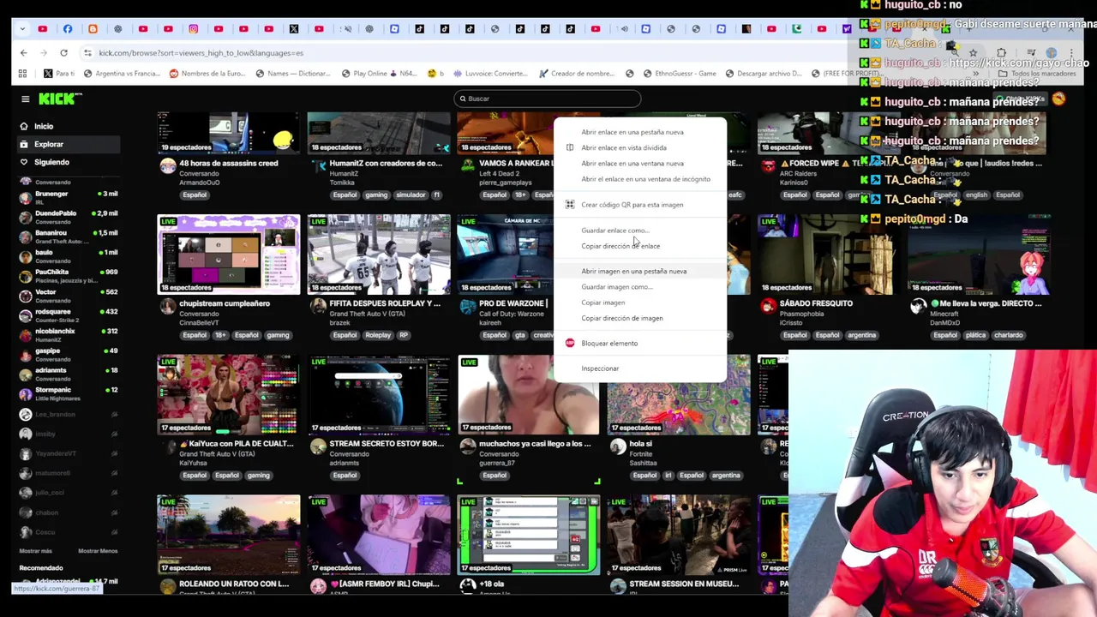
Task: Click the Buscar search field
Action: (x=547, y=99)
